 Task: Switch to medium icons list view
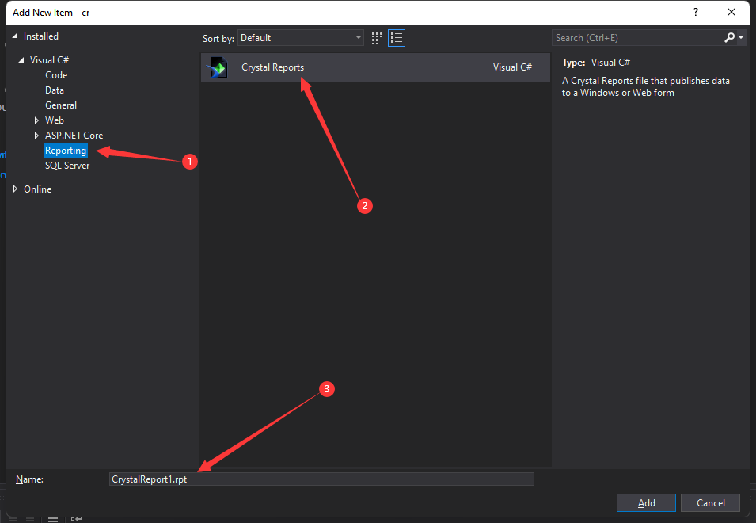(397, 37)
